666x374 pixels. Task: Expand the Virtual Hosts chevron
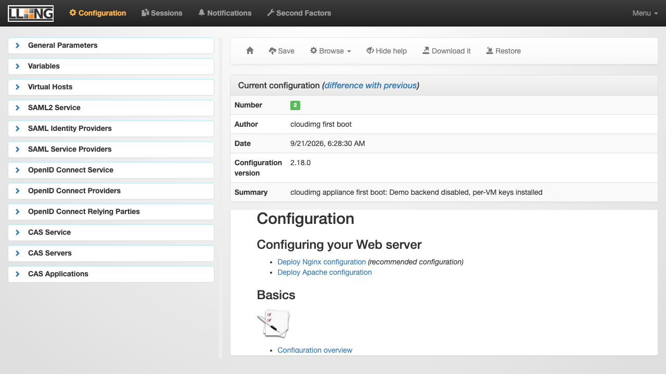click(17, 87)
